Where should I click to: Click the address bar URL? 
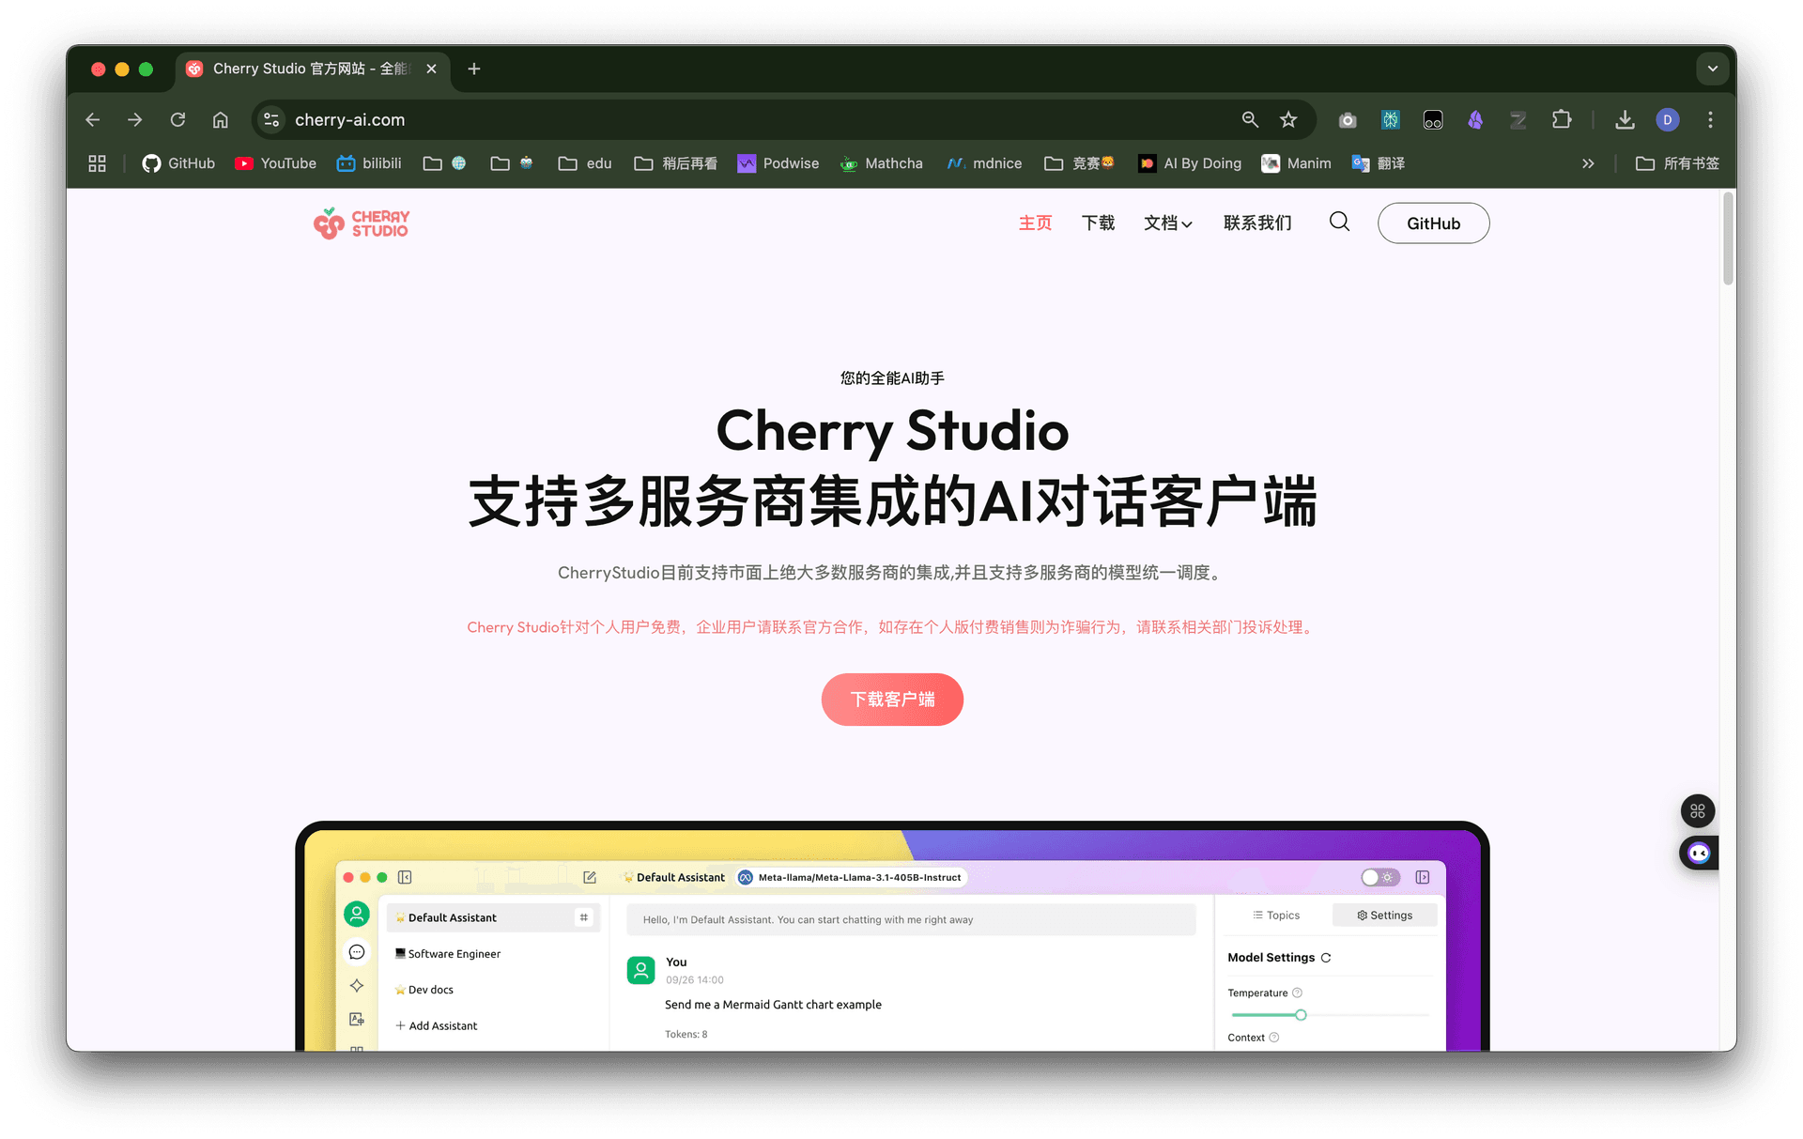349,119
